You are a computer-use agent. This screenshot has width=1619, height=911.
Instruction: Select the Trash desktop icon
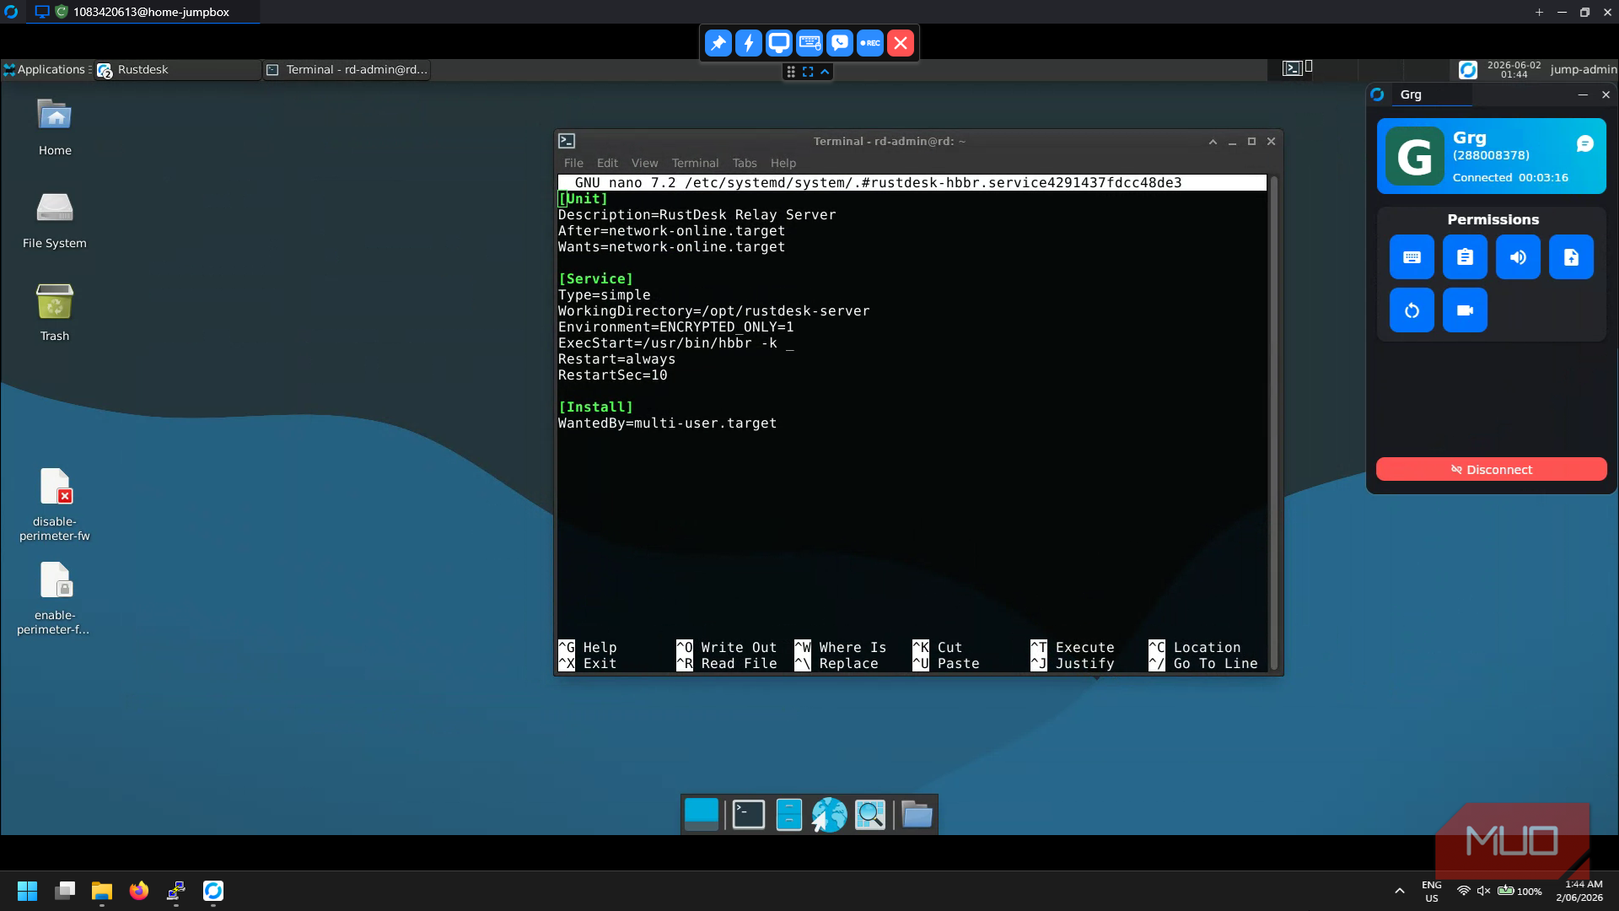(x=55, y=312)
